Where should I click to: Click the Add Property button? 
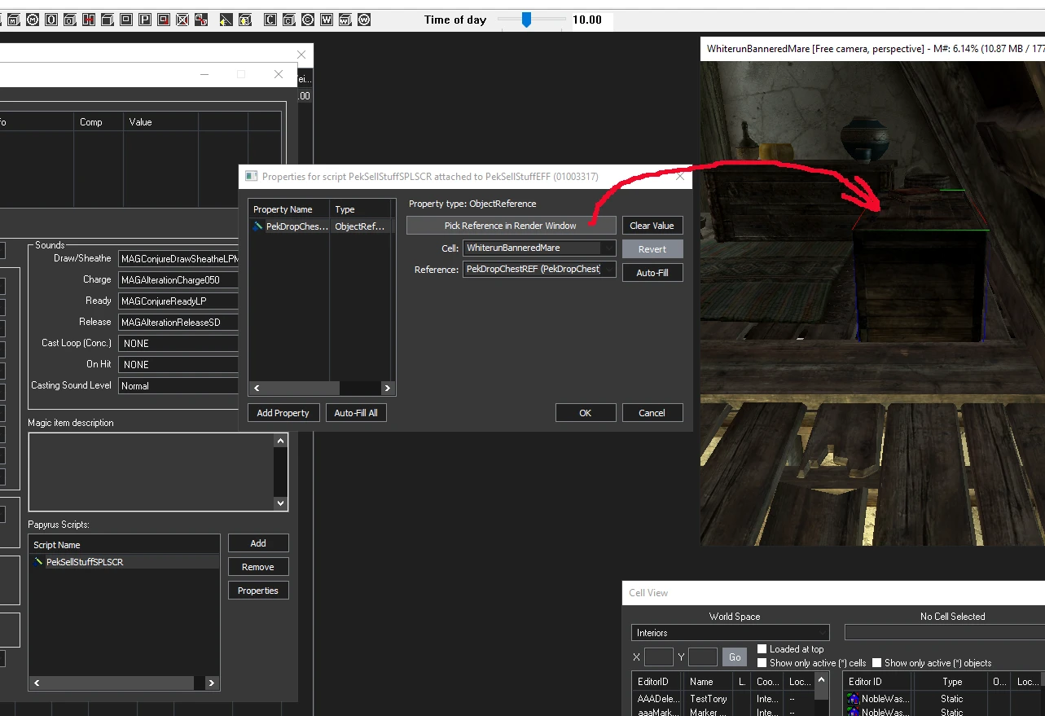(x=283, y=413)
